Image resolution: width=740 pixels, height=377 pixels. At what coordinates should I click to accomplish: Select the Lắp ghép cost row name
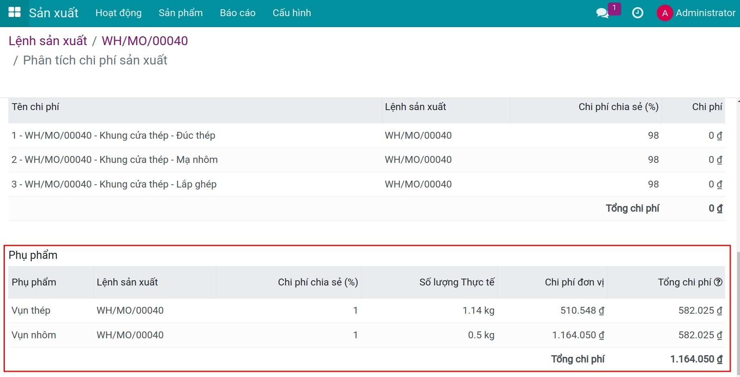[x=114, y=184]
